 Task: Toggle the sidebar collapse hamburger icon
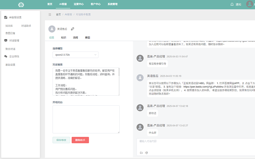click(x=50, y=14)
